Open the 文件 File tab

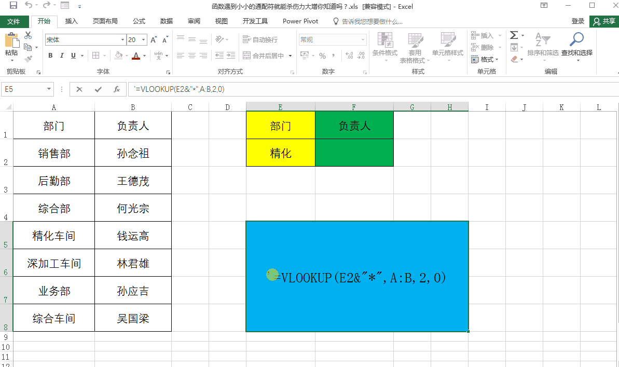point(13,21)
